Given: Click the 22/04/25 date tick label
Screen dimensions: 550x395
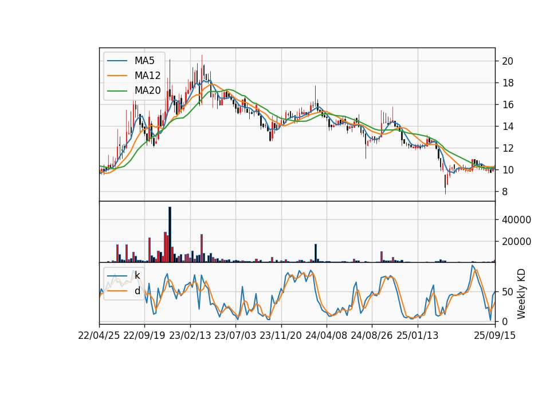Looking at the screenshot, I should coord(99,336).
